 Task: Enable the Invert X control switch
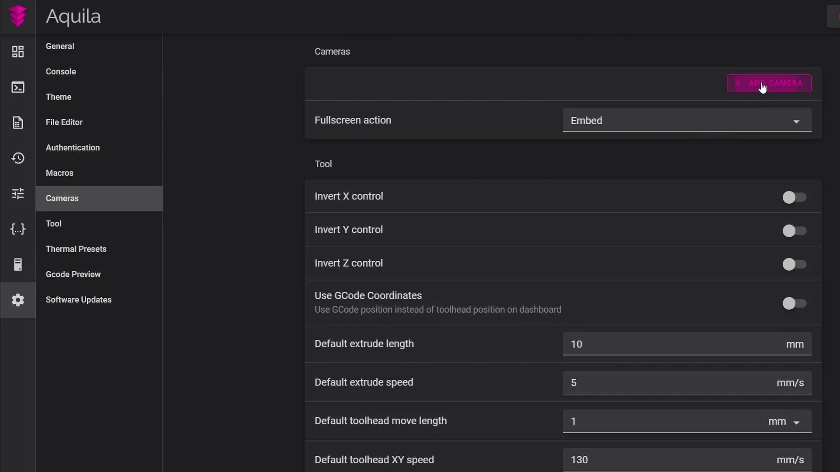pyautogui.click(x=794, y=197)
